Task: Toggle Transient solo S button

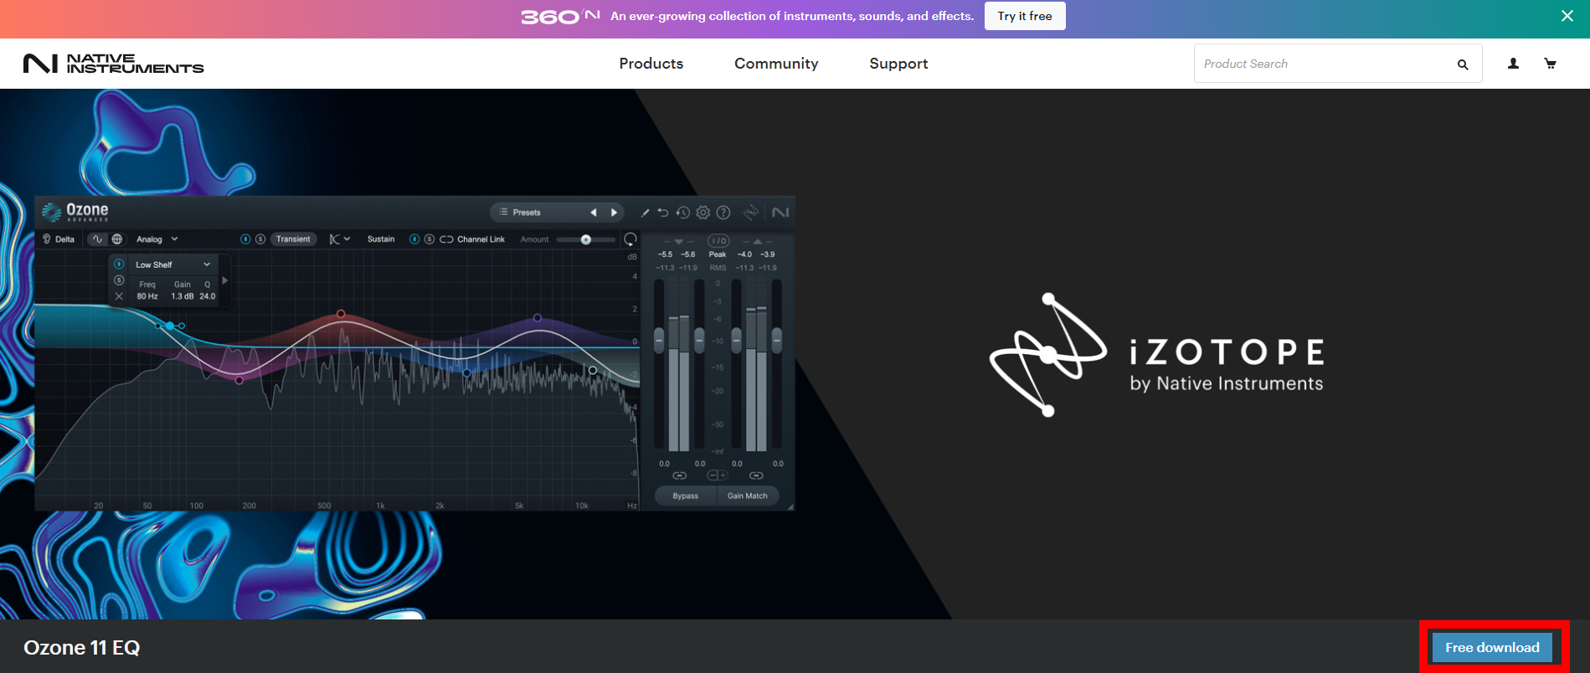Action: (260, 239)
